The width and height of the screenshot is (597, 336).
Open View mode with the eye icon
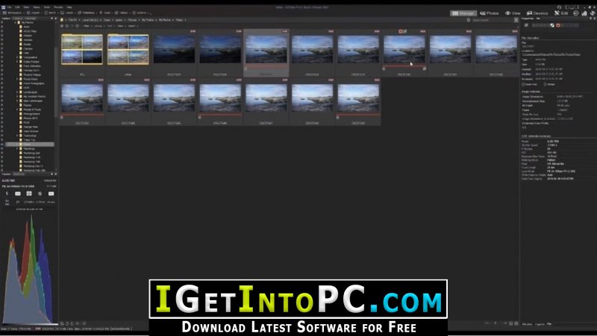pos(513,13)
